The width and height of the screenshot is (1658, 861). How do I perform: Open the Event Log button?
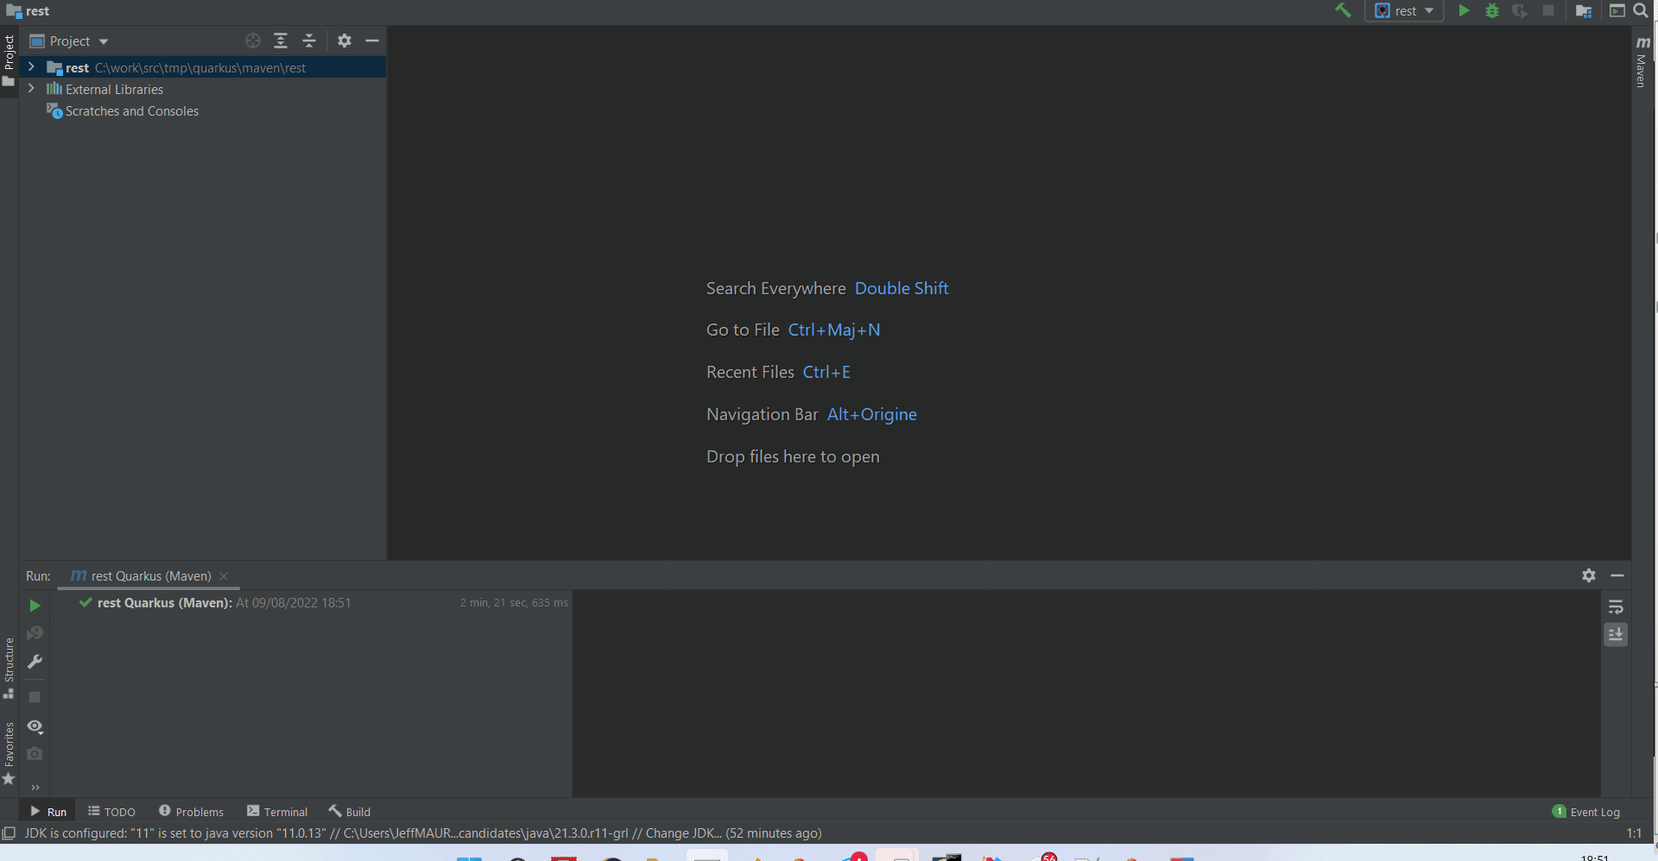pos(1586,812)
